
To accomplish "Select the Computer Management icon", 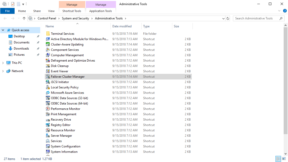I will 48,55.
